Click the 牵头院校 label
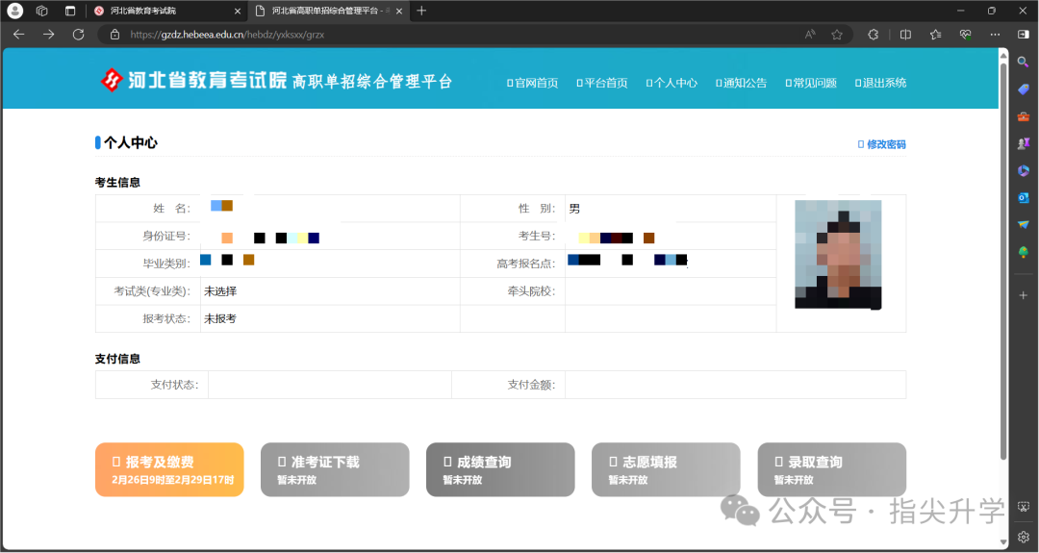This screenshot has height=553, width=1039. (x=531, y=291)
